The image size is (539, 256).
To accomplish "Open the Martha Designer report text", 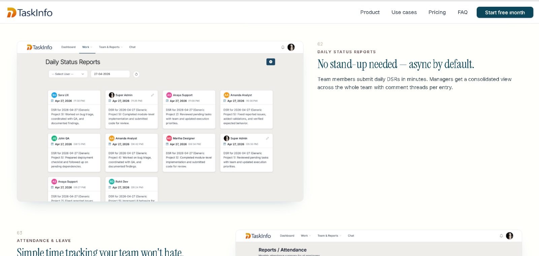I will [x=189, y=160].
